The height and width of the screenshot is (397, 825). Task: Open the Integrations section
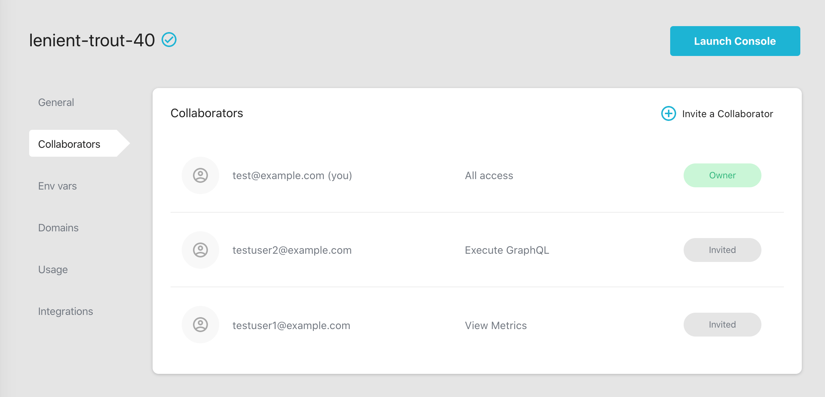click(65, 311)
